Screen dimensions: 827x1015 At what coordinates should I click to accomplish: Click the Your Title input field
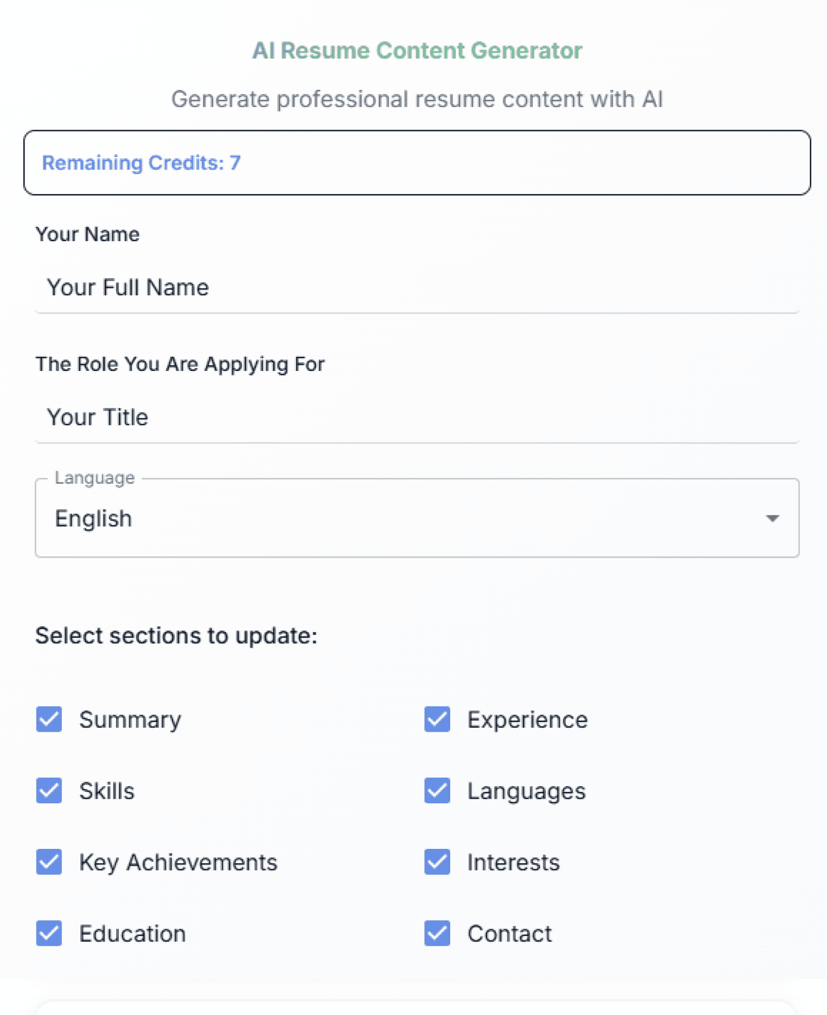pyautogui.click(x=417, y=418)
